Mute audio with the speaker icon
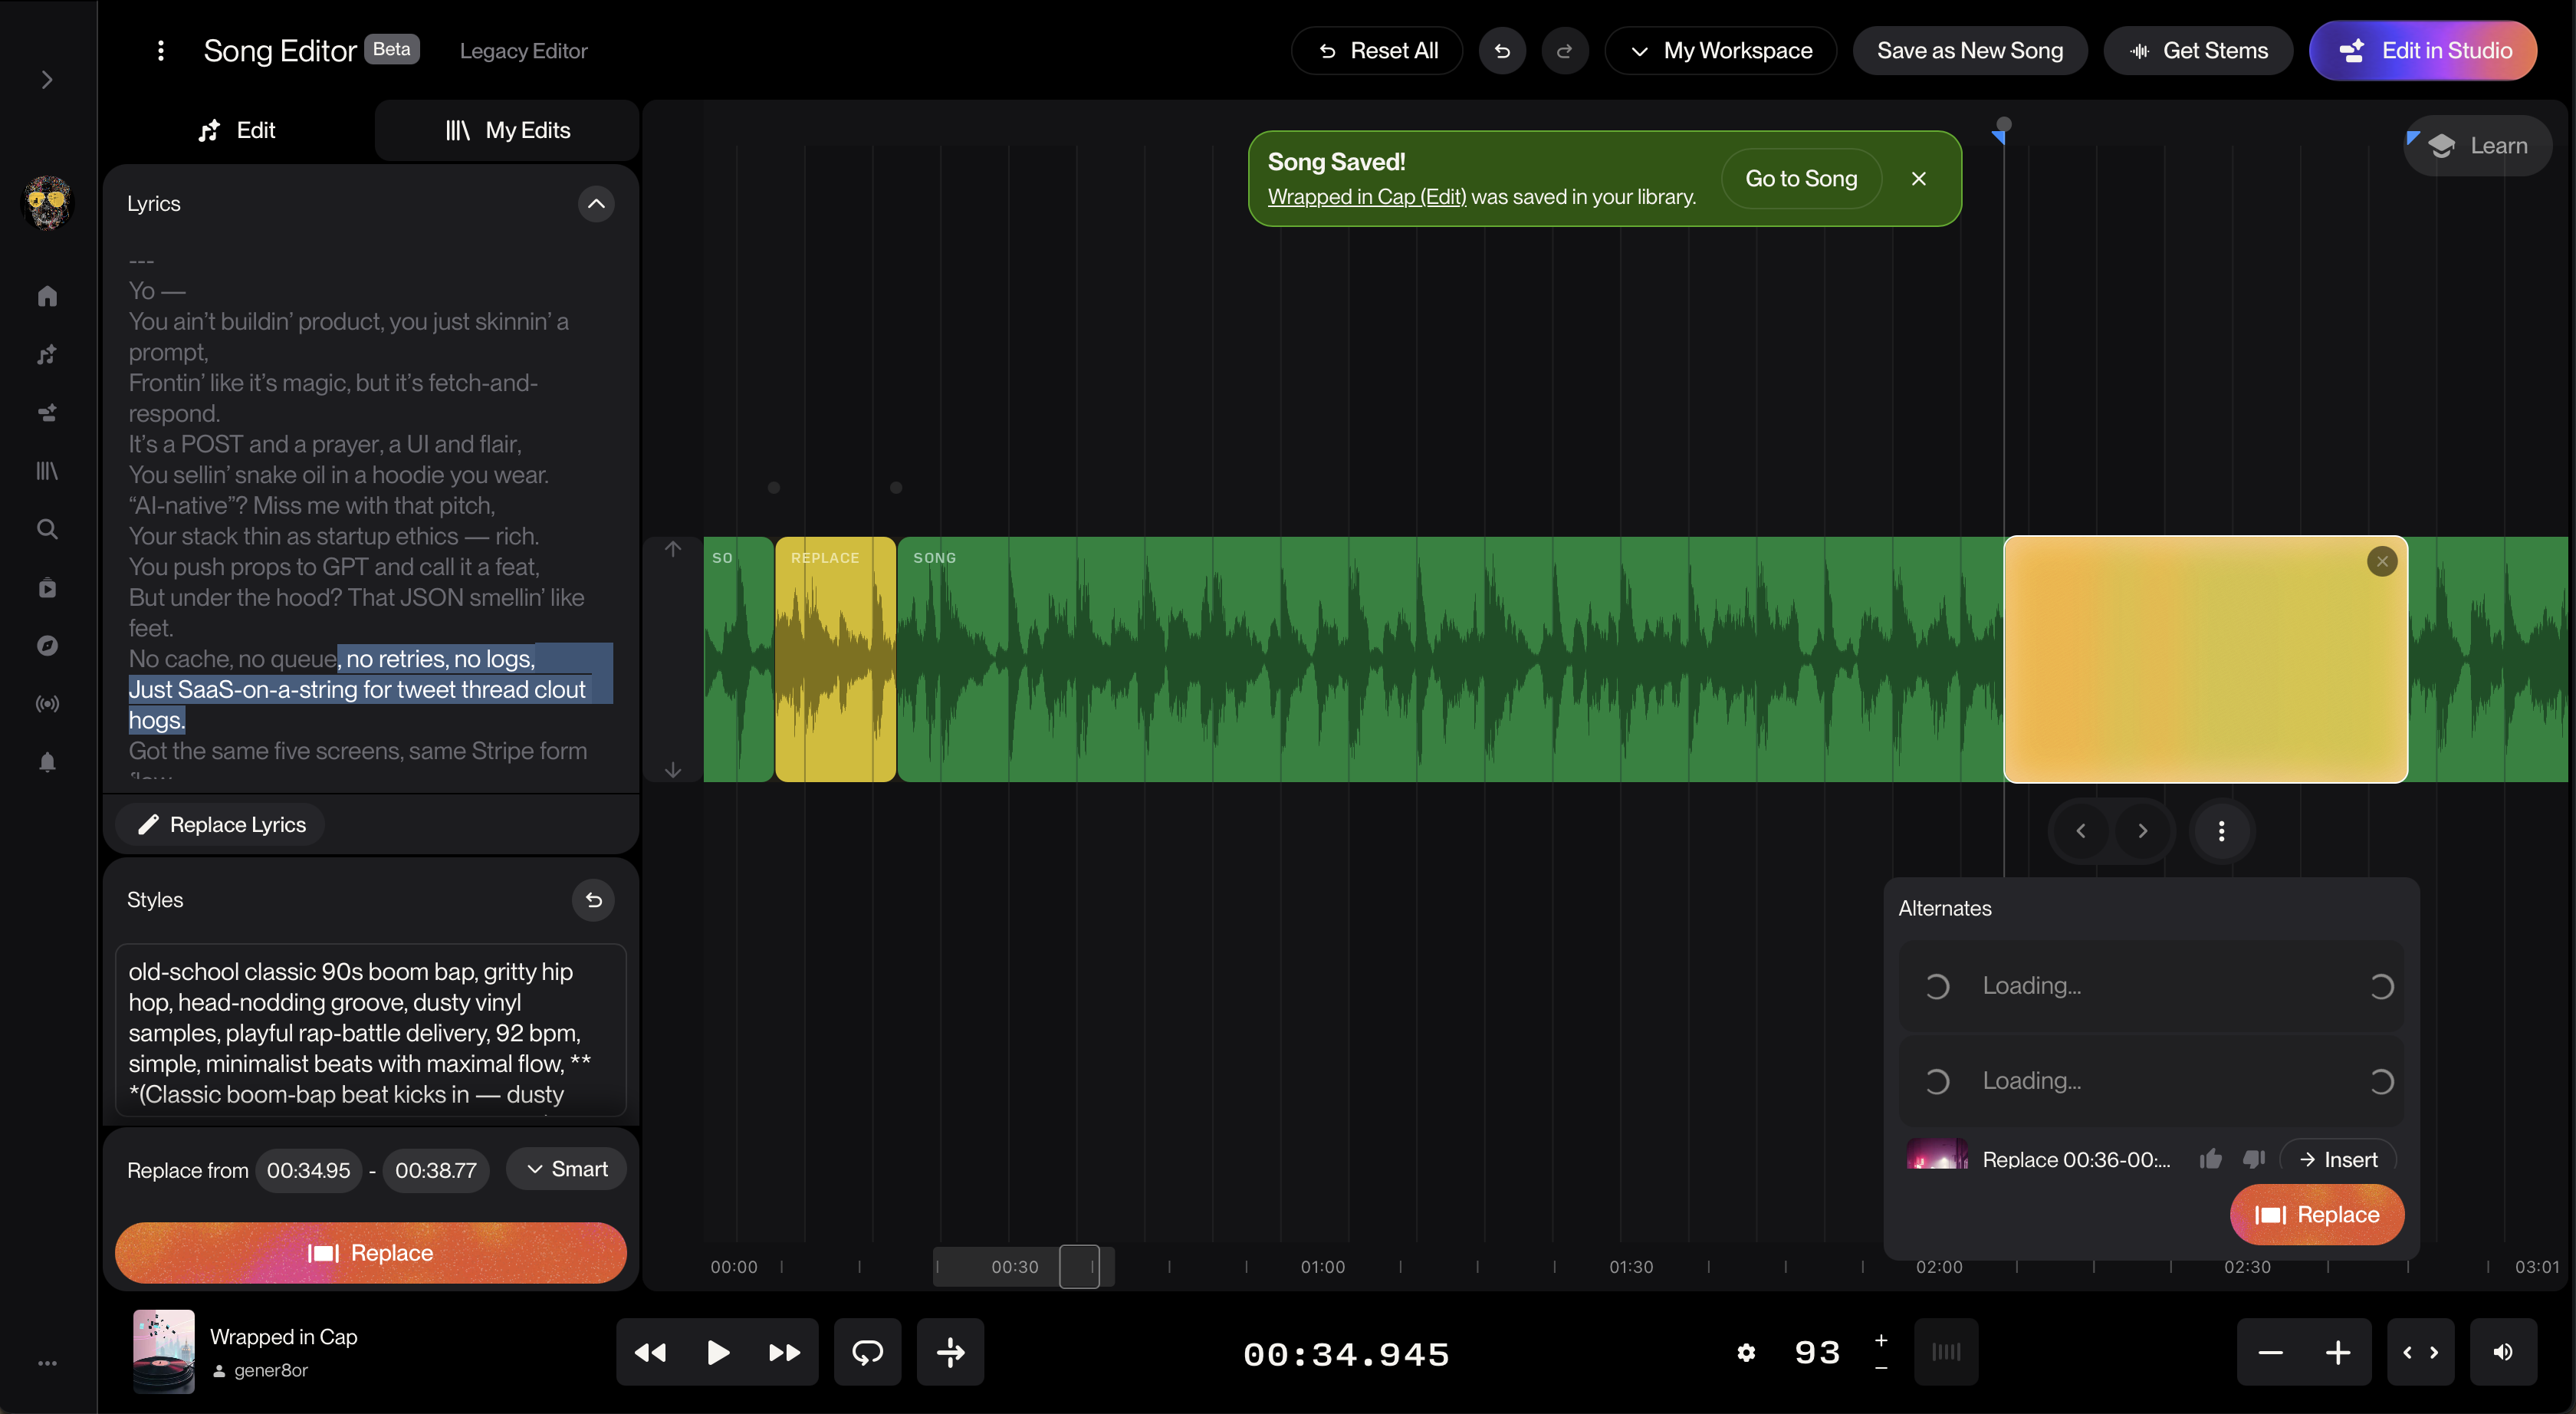 click(x=2503, y=1352)
